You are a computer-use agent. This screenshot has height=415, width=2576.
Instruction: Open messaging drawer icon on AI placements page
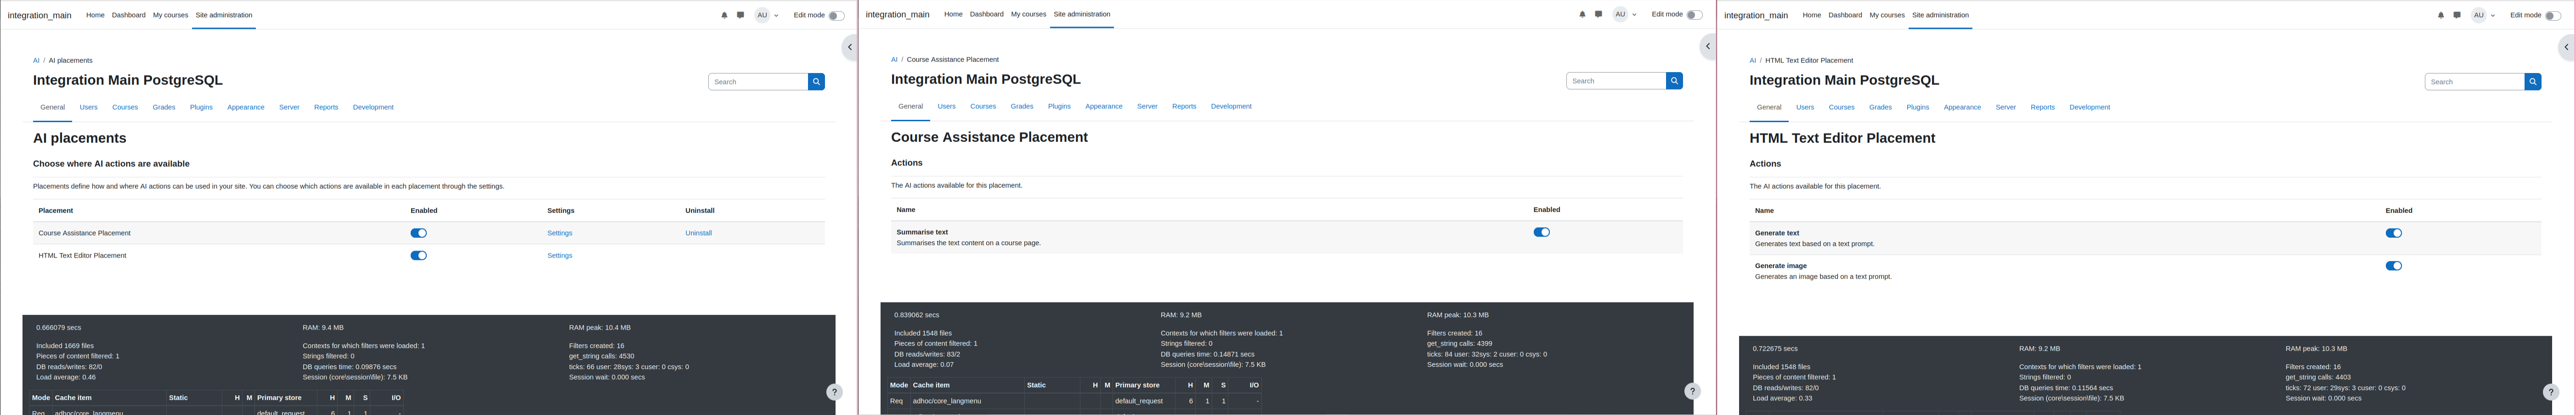[740, 15]
